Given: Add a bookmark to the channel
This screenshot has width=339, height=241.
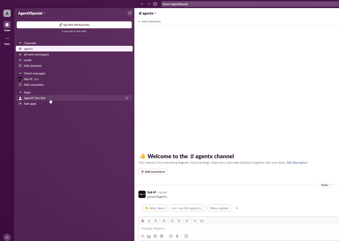Looking at the screenshot, I should tap(150, 21).
